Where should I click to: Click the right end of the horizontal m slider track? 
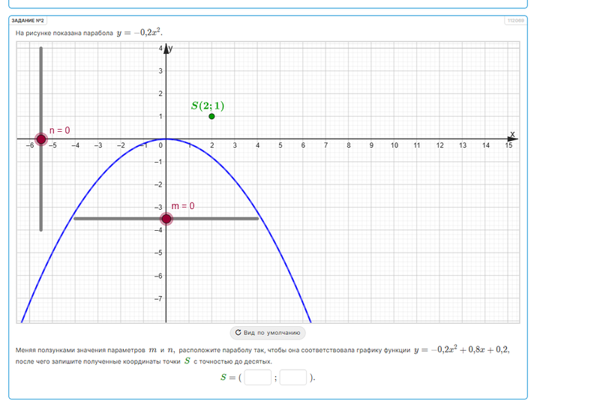pyautogui.click(x=256, y=219)
